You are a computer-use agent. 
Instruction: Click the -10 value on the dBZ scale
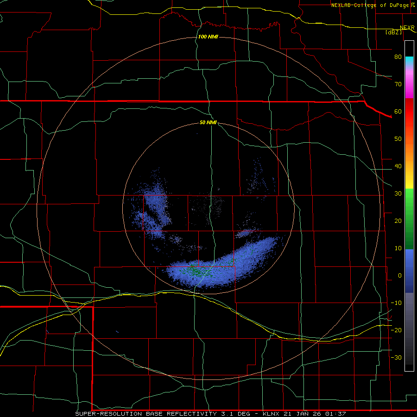396,303
